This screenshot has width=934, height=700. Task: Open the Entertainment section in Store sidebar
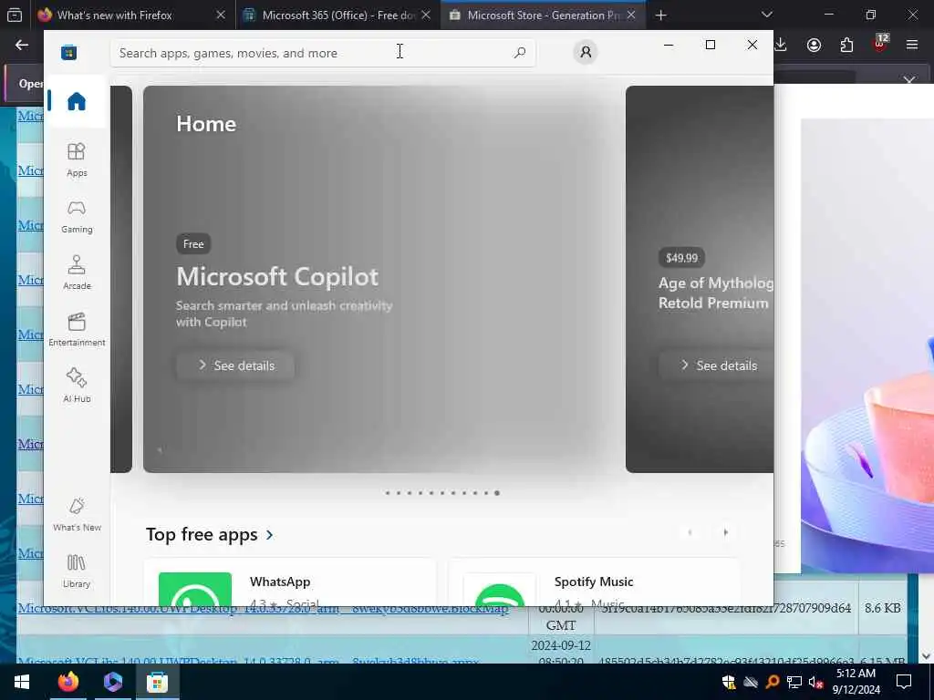point(77,329)
